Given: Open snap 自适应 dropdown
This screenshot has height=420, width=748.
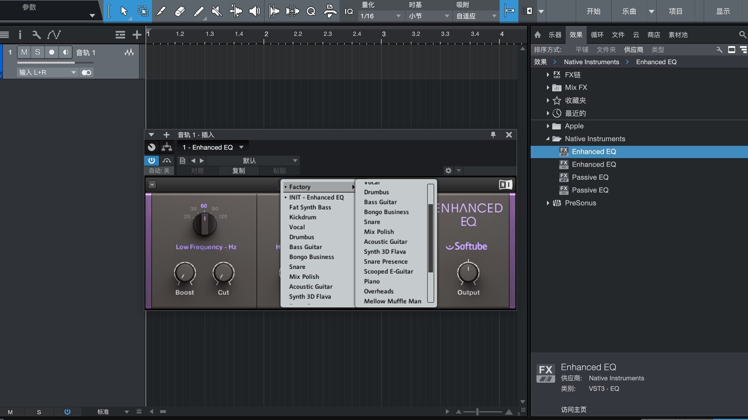Looking at the screenshot, I should 476,16.
